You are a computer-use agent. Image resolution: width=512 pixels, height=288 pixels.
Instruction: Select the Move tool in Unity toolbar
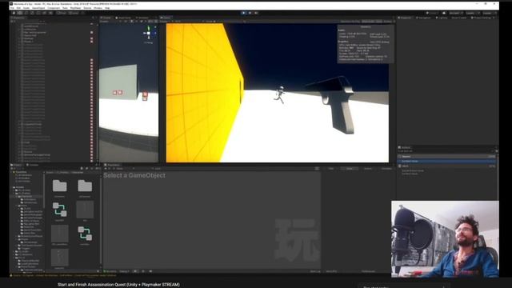pos(20,13)
